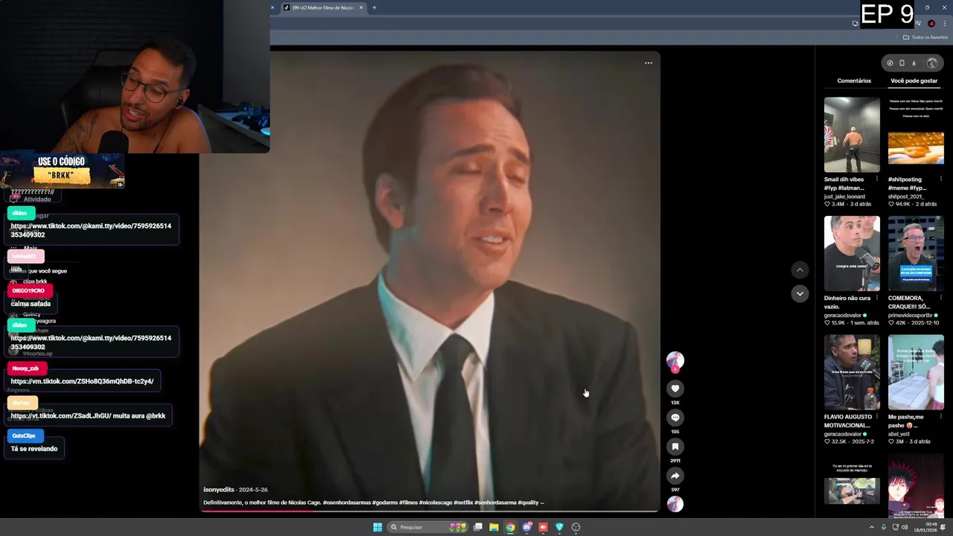Screen dimensions: 953x536
Task: Open the primevideosportbr profile link
Action: pyautogui.click(x=910, y=316)
